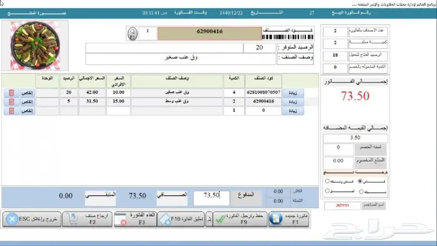Increase quantity with زيادة on the 6281008070507 row
This screenshot has width=437, height=246.
[293, 93]
